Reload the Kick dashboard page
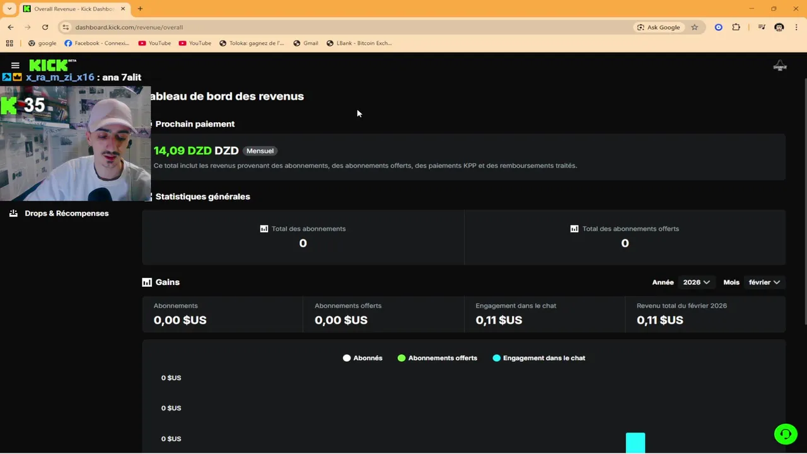The width and height of the screenshot is (807, 454). click(45, 27)
